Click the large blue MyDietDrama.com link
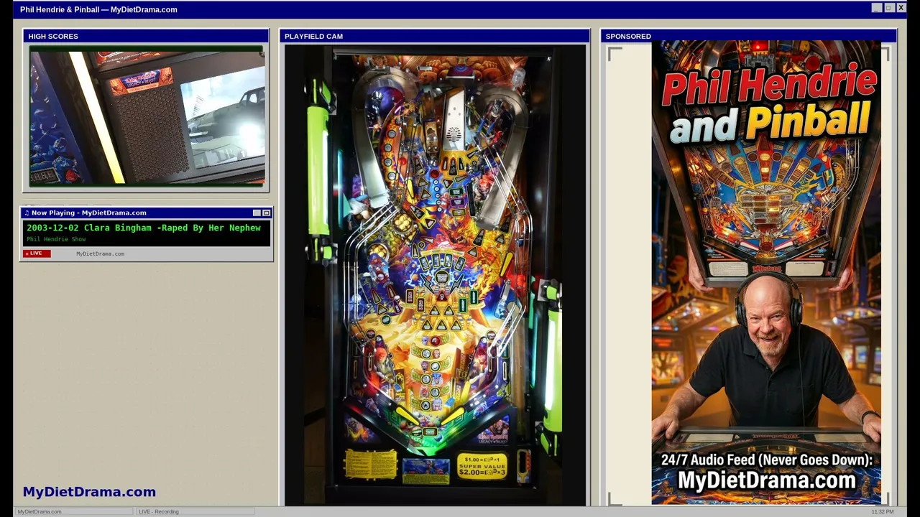The image size is (920, 517). pyautogui.click(x=89, y=492)
